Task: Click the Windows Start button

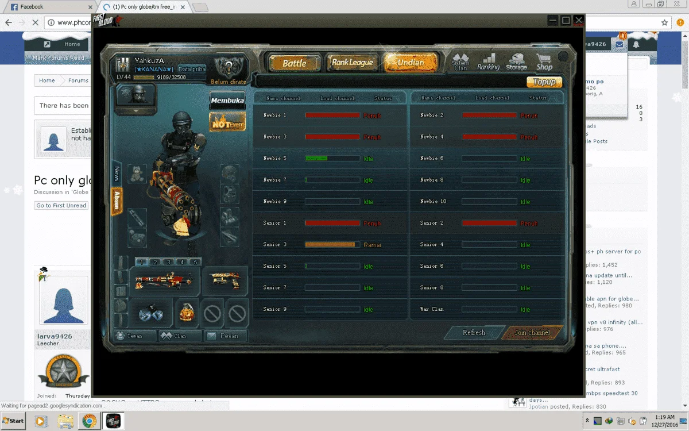Action: 13,421
